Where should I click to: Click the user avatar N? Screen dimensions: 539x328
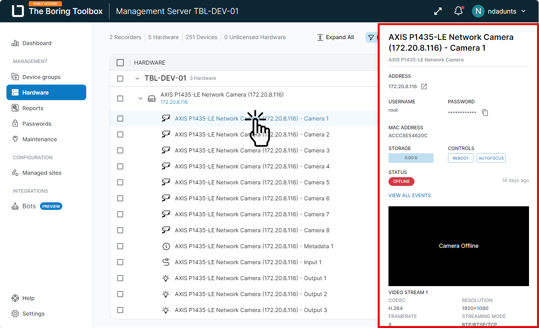click(x=478, y=11)
